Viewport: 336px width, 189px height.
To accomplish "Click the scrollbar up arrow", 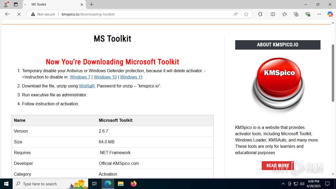I will [x=333, y=23].
